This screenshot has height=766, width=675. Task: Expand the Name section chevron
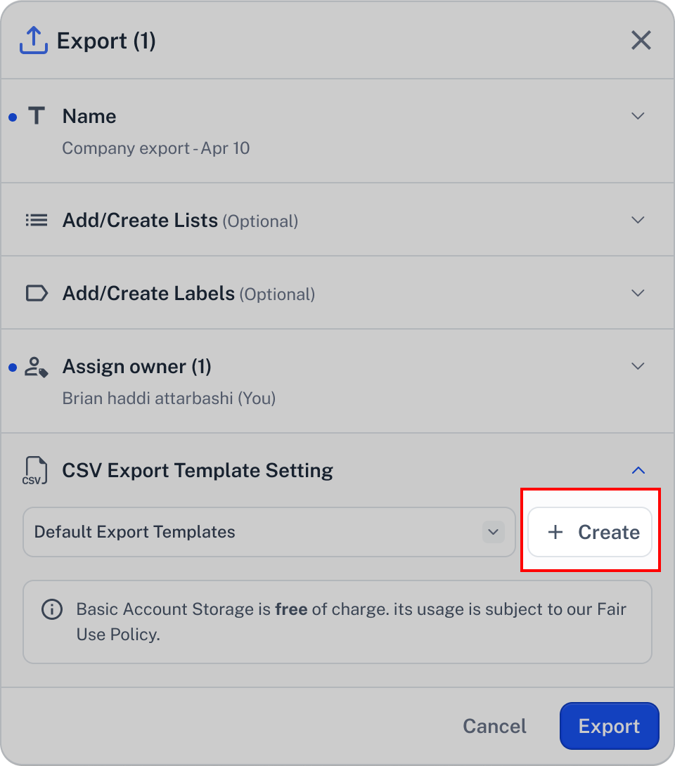[x=638, y=116]
